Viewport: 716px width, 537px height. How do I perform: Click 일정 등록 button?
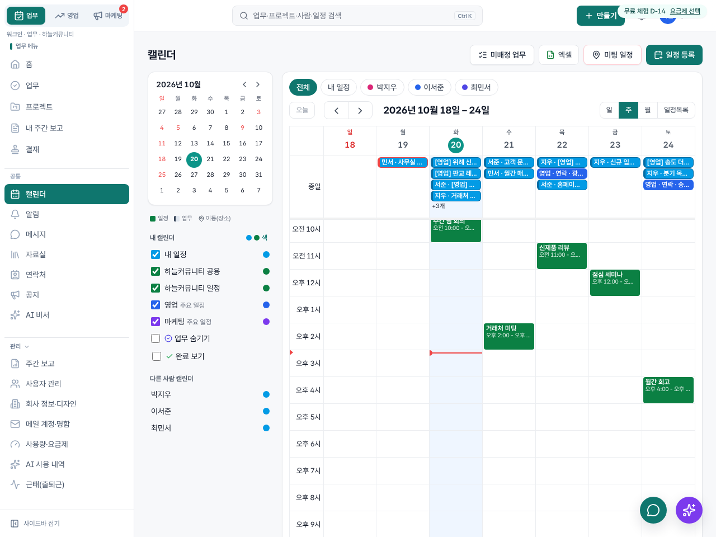coord(674,55)
